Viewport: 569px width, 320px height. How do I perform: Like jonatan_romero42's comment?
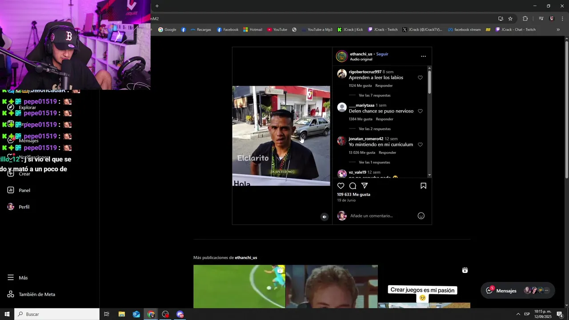420,144
